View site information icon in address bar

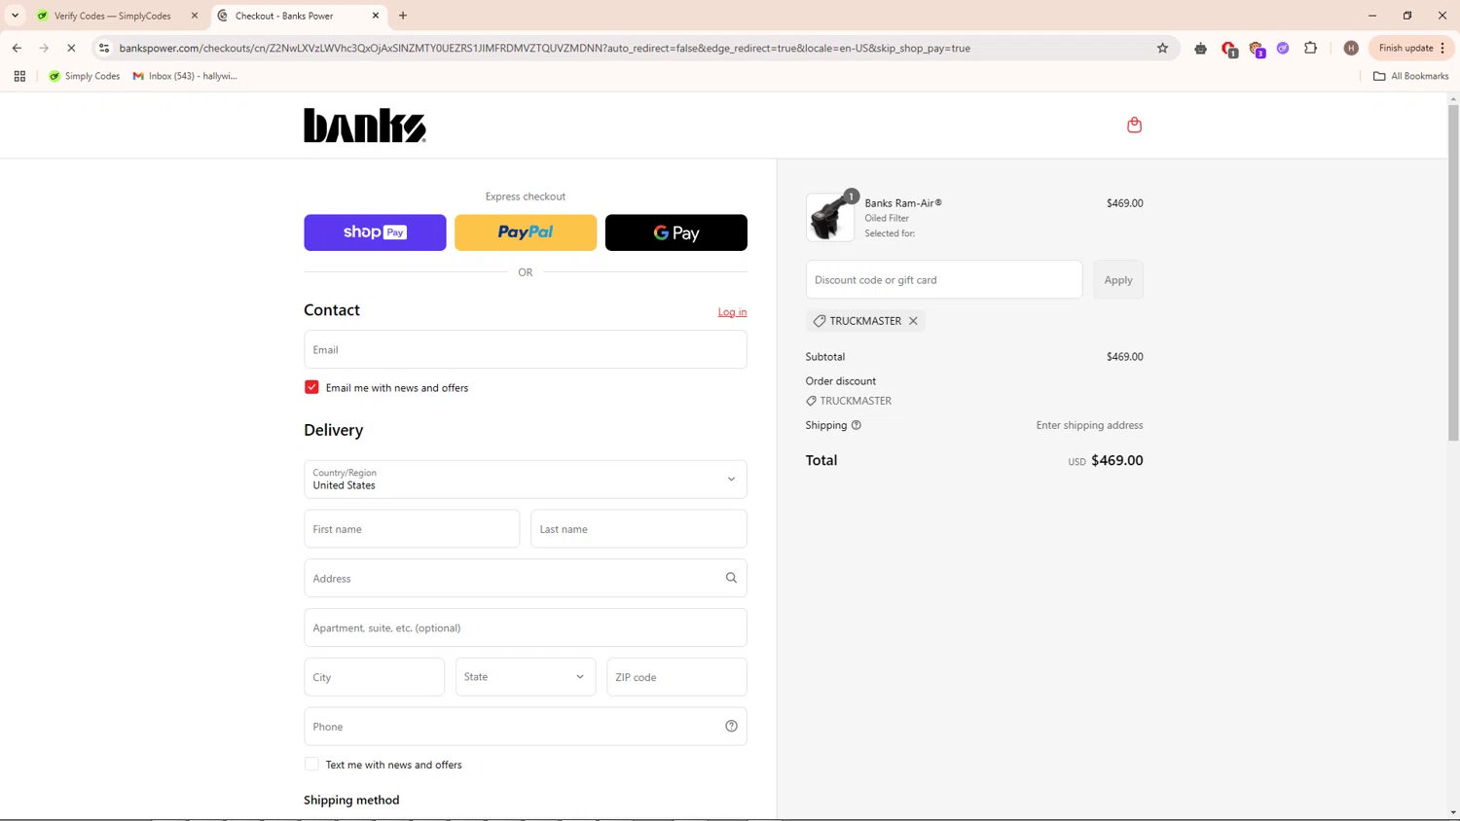coord(104,48)
